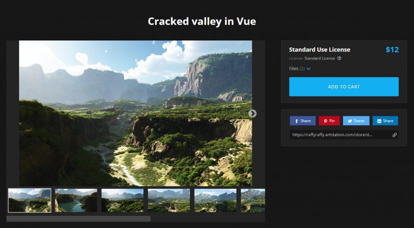Select the partially visible sixth thumbnail
Screen dimensions: 414x228
point(253,200)
